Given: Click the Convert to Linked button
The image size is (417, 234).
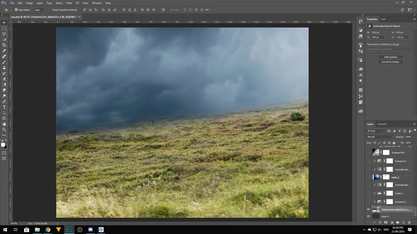Looking at the screenshot, I should click(391, 62).
